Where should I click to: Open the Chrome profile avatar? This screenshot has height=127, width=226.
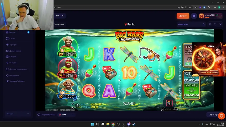(x=219, y=7)
